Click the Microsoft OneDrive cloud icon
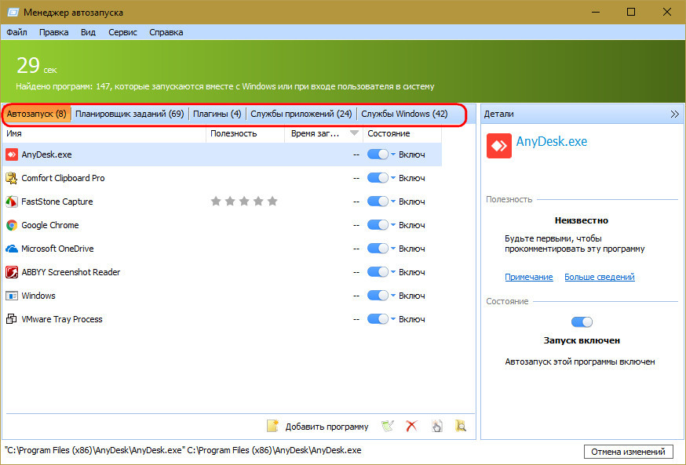Screen dimensions: 686x465 [x=12, y=249]
